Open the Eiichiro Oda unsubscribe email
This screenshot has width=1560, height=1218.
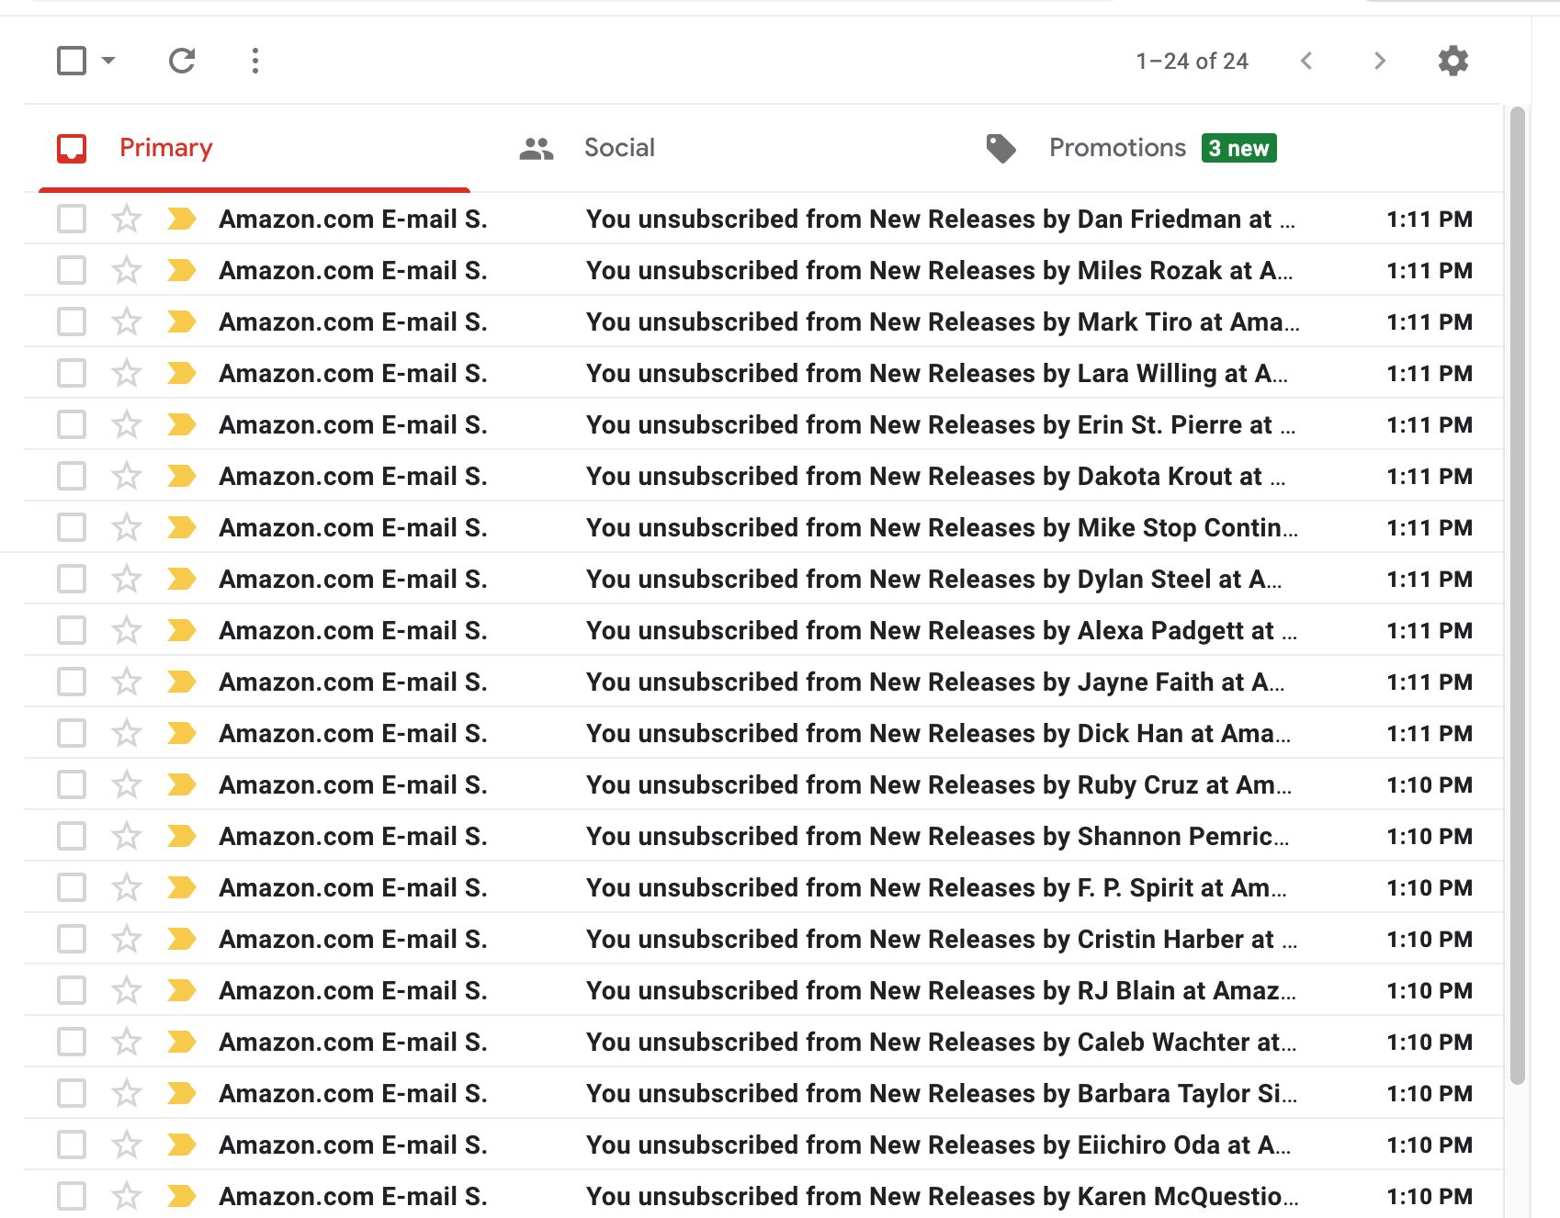click(x=937, y=1145)
